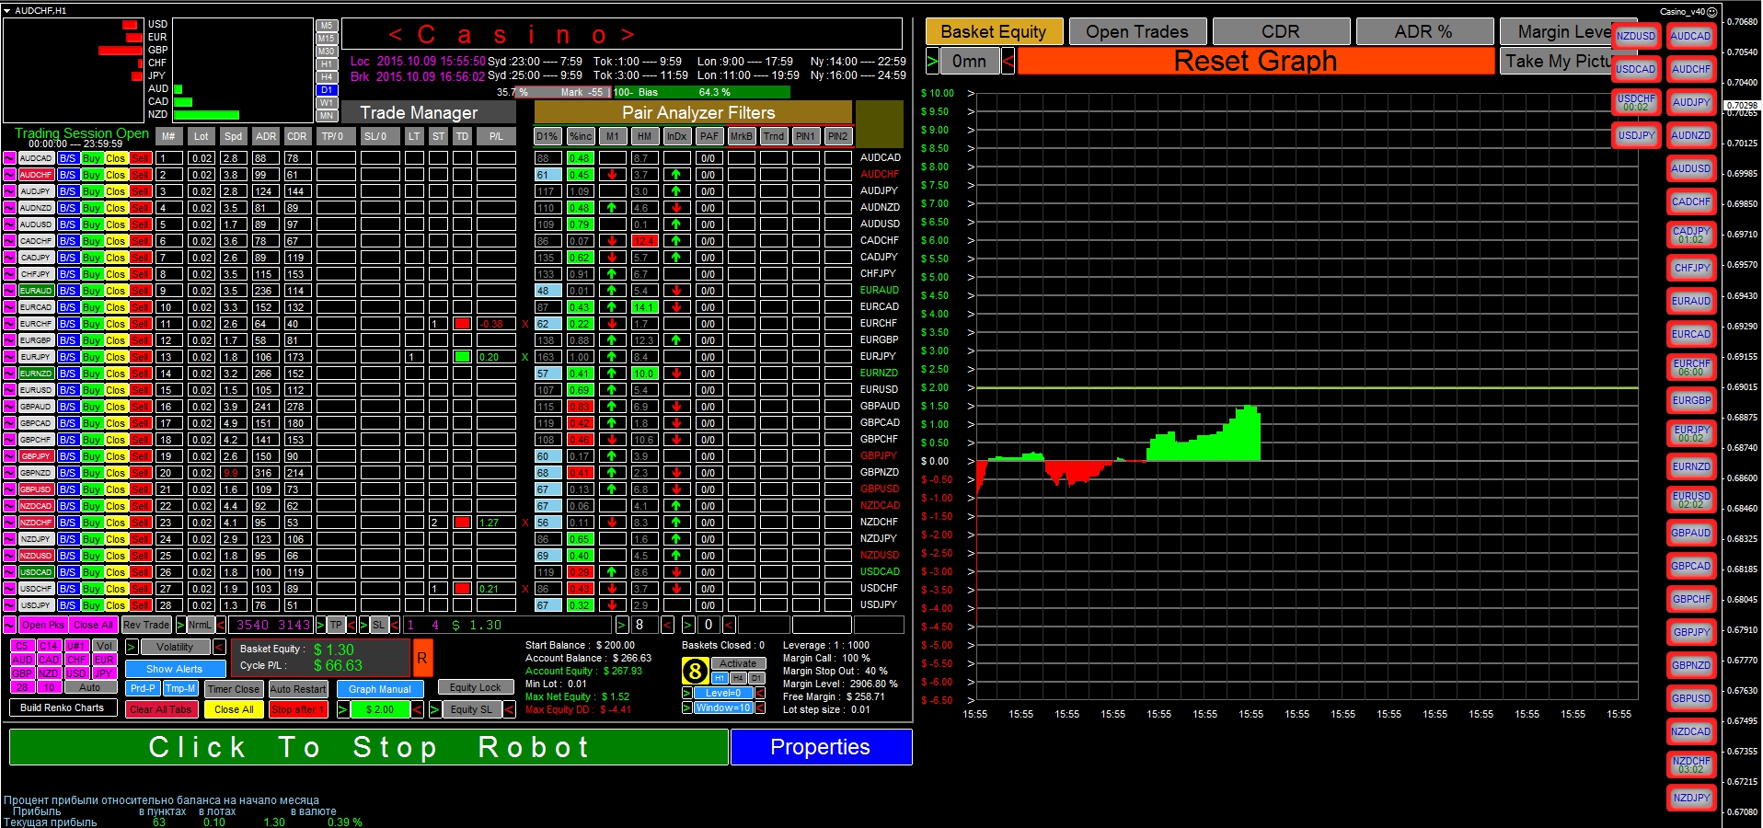This screenshot has height=828, width=1763.
Task: Click the green $ 2.00 profit target field
Action: (x=379, y=709)
